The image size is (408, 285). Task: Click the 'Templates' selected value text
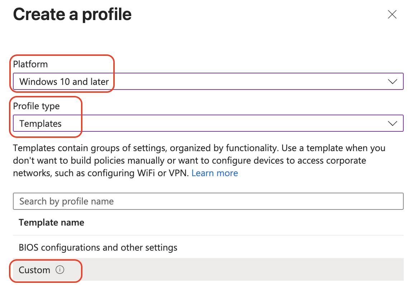(41, 124)
